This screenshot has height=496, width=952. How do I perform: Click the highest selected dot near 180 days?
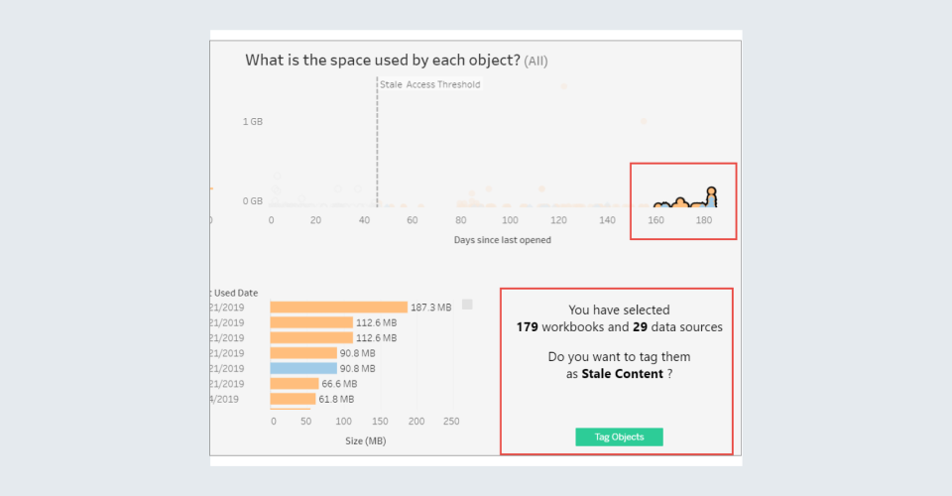pos(711,190)
